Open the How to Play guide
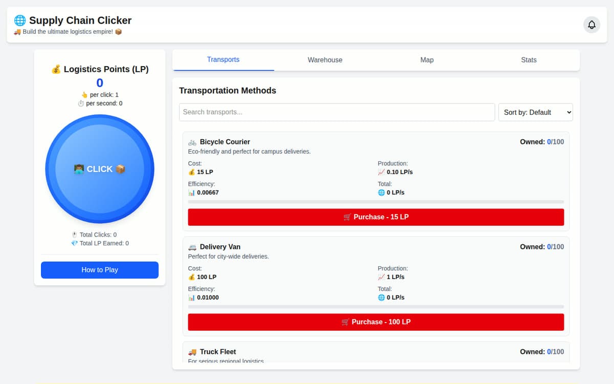 coord(100,270)
